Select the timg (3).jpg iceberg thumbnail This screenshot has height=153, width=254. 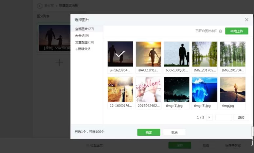click(x=205, y=90)
